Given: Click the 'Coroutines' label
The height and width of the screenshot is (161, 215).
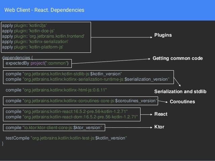Looking at the screenshot, I should pos(182,102).
